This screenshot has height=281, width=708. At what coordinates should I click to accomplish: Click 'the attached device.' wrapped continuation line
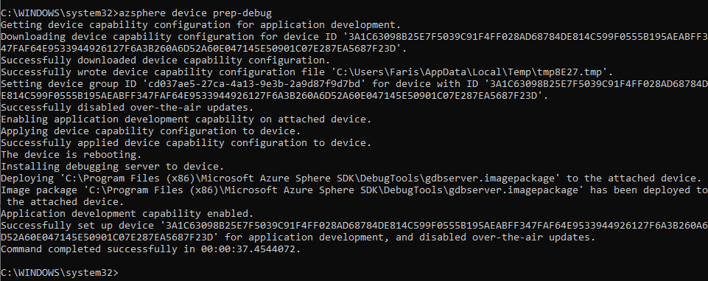(66, 201)
